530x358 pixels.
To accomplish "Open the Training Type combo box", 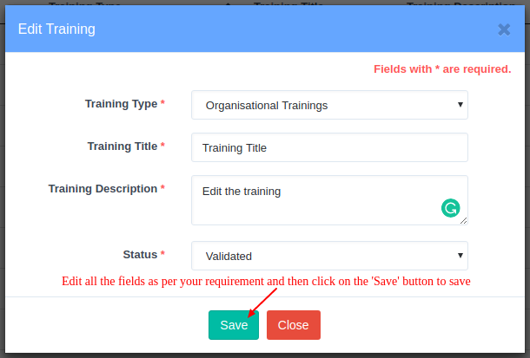I will (329, 105).
